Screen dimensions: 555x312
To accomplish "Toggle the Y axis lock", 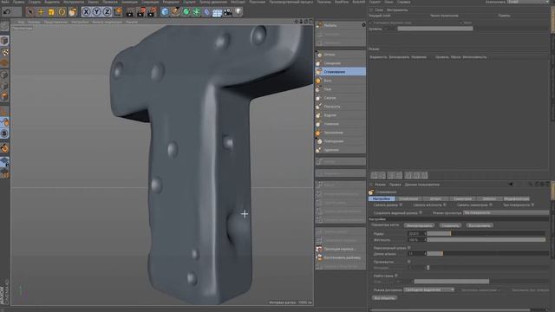I will click(x=96, y=12).
